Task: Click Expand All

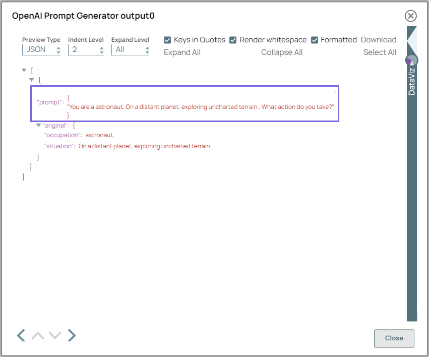Action: pos(182,52)
